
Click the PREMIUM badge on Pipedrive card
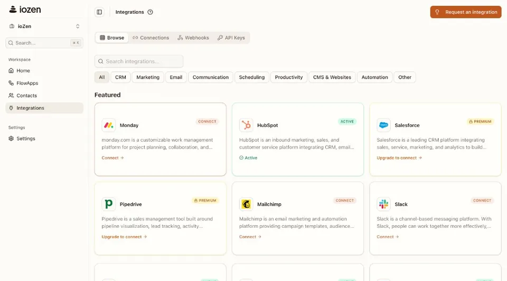(x=205, y=201)
